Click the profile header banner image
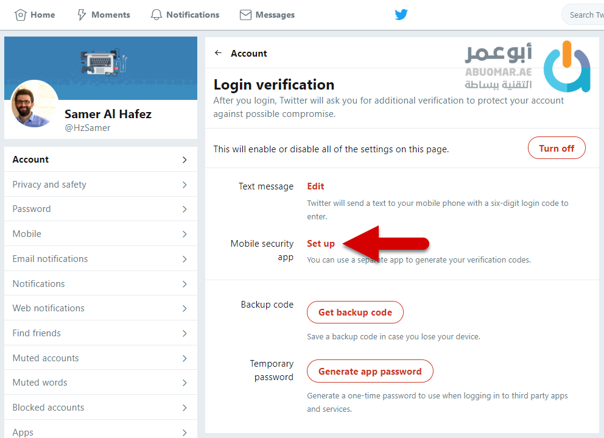Image resolution: width=604 pixels, height=438 pixels. [101, 61]
